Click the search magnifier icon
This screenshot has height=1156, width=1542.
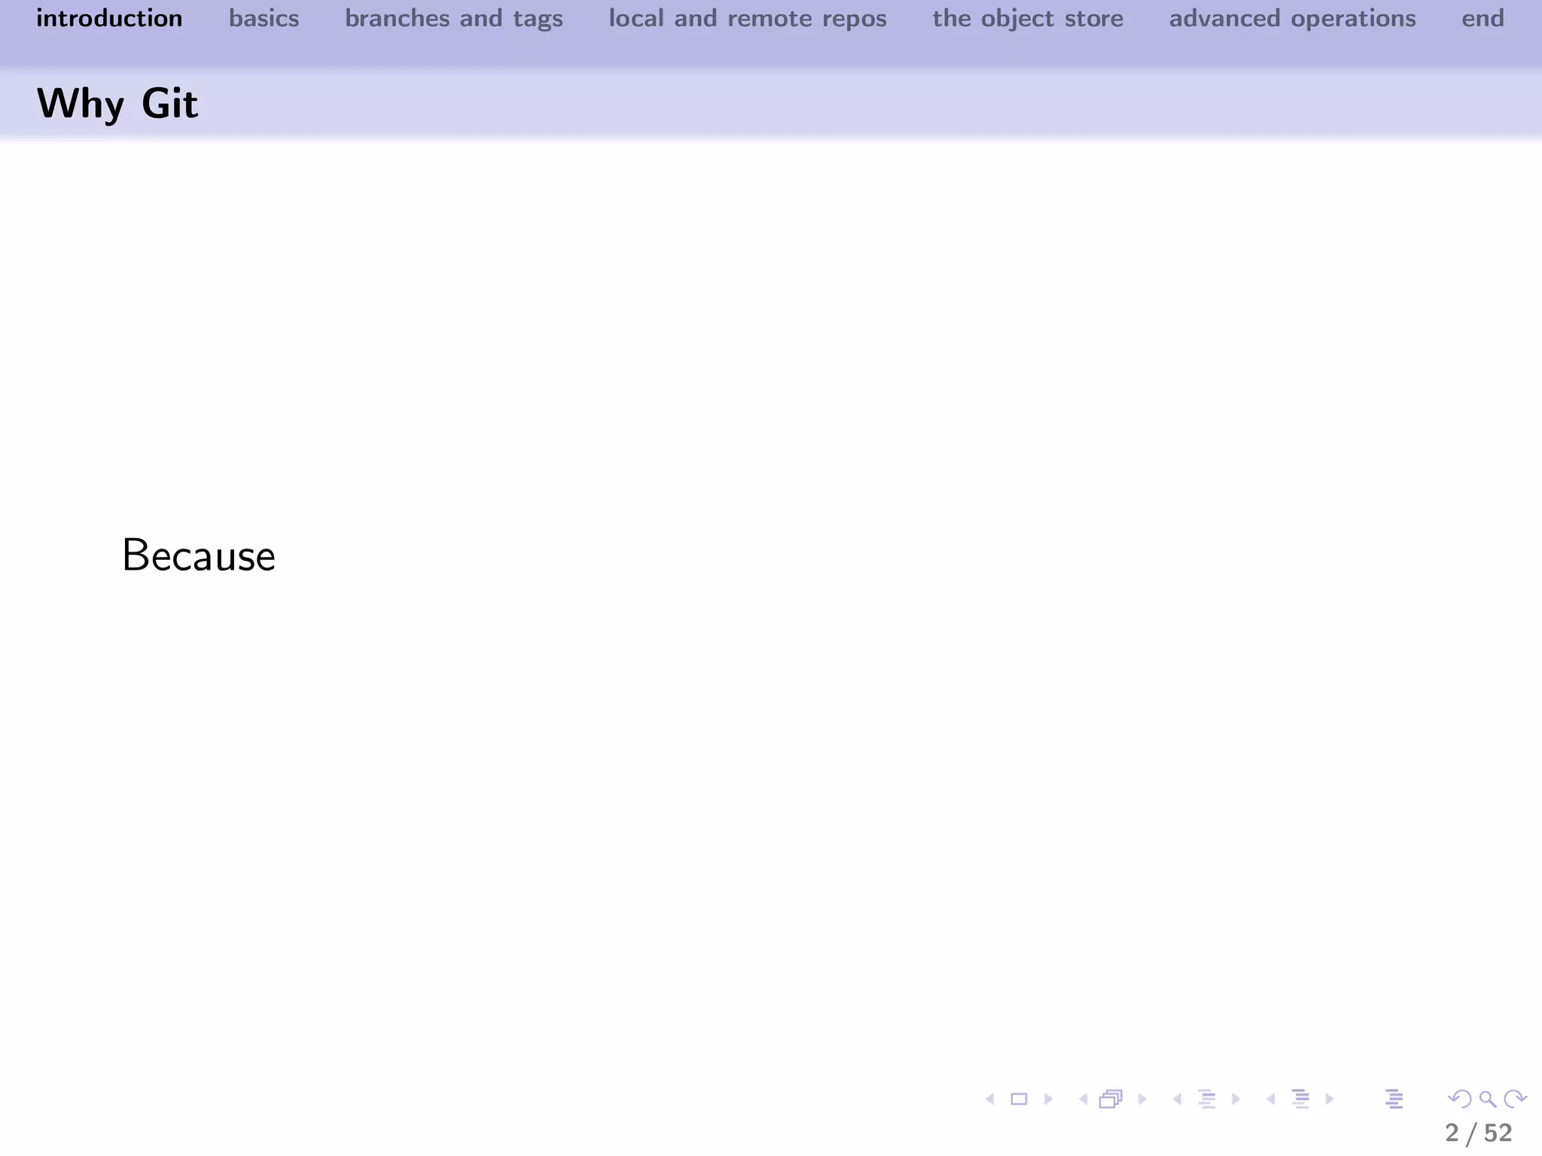[1487, 1100]
